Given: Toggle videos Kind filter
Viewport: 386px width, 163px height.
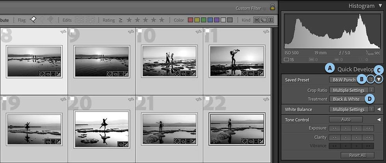Looking at the screenshot, I should pyautogui.click(x=271, y=20).
